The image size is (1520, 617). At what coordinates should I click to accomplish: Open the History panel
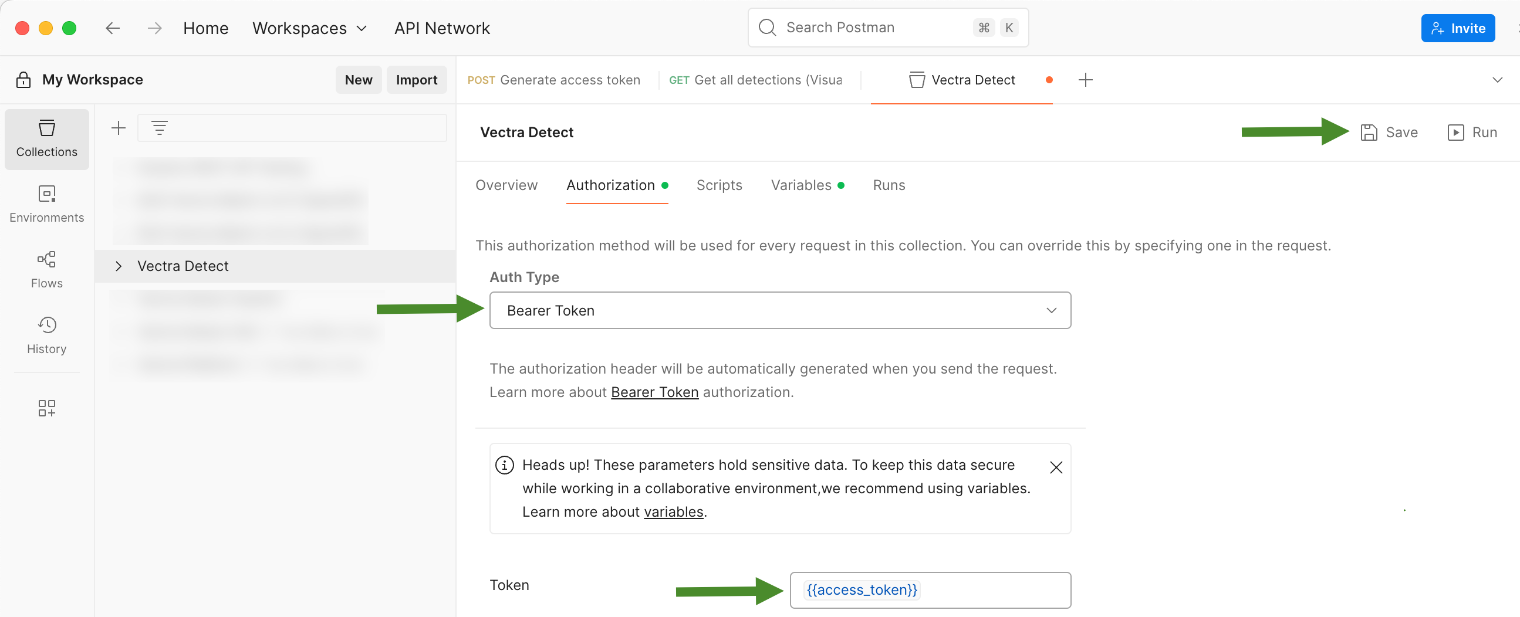[x=46, y=335]
